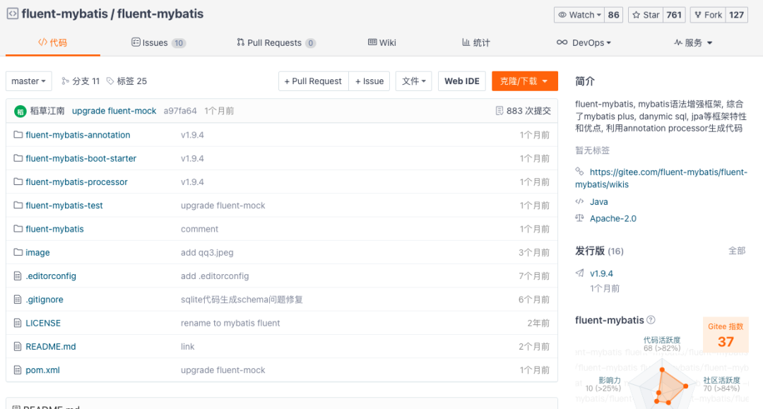
Task: Launch the Web IDE
Action: click(462, 81)
